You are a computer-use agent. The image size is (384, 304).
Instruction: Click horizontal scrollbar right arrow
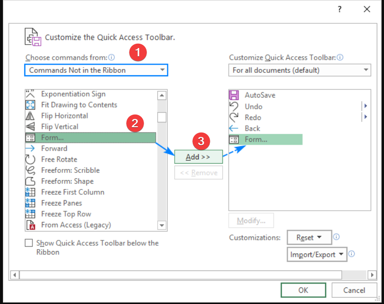[x=372, y=275]
